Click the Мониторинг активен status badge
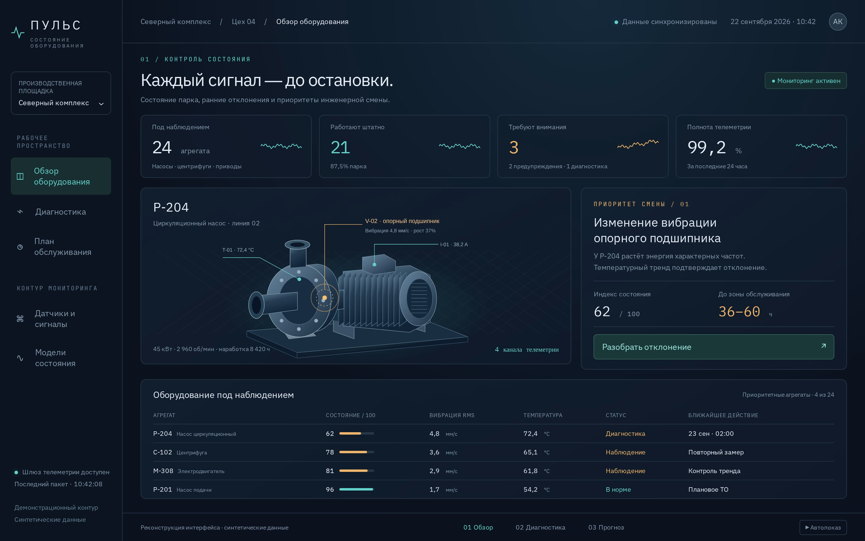 (x=806, y=81)
